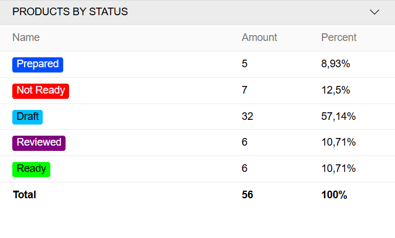The height and width of the screenshot is (238, 395).
Task: Click the green Ready status badge
Action: [31, 169]
